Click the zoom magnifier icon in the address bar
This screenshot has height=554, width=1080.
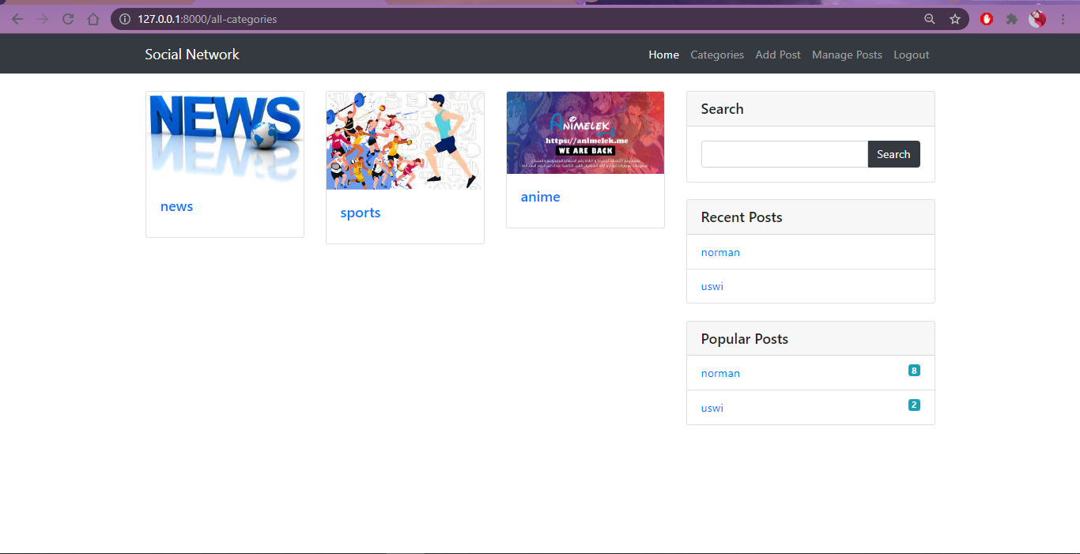[930, 18]
